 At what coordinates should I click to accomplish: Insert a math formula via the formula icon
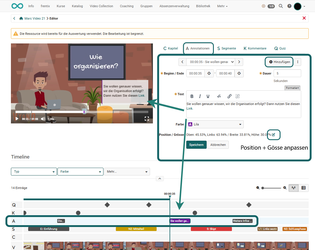pos(219,96)
